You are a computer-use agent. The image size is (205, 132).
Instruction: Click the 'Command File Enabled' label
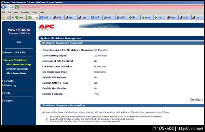(57, 61)
